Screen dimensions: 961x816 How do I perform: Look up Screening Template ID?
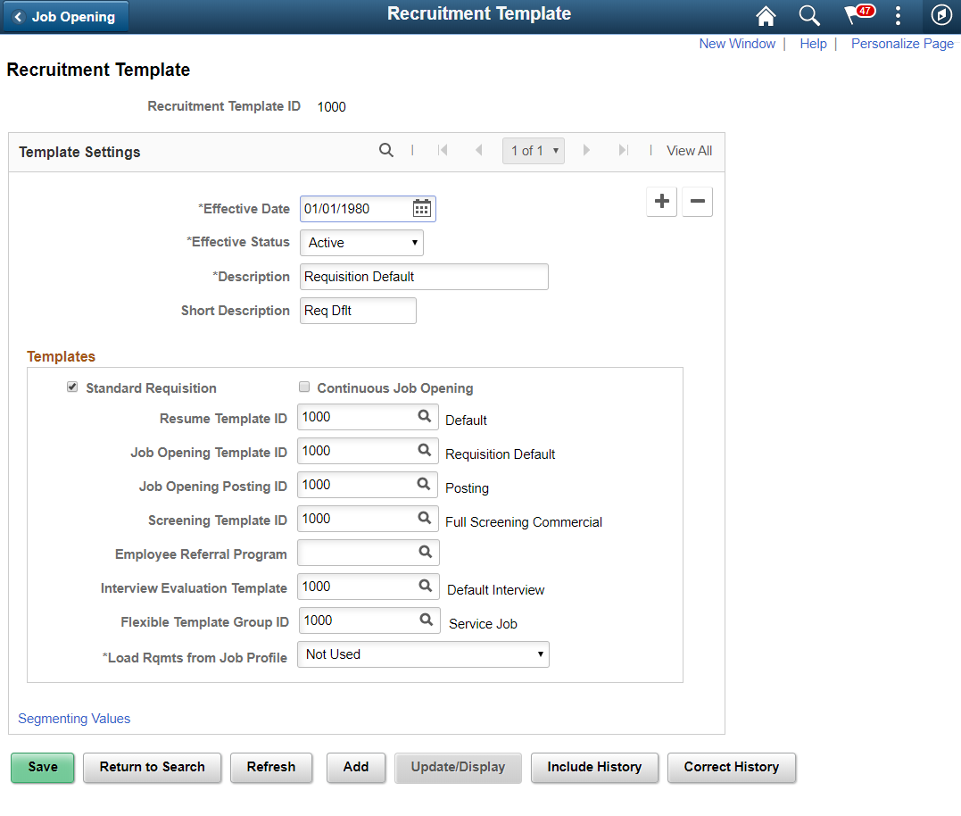[x=424, y=518]
